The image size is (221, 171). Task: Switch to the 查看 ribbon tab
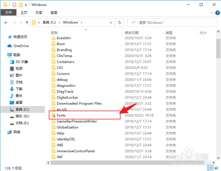click(x=54, y=13)
